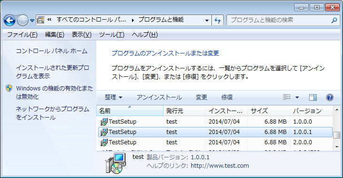Viewport: 343px width, 178px height.
Task: Open recent pages dropdown beside nav arrows
Action: point(32,21)
